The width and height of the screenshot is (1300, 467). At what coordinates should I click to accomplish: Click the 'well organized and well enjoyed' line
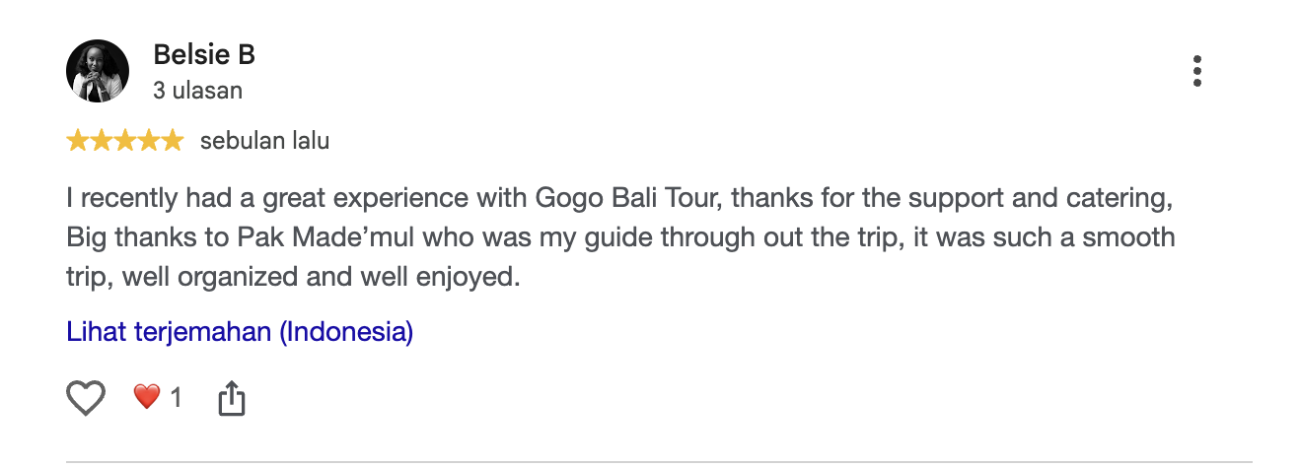click(x=323, y=278)
